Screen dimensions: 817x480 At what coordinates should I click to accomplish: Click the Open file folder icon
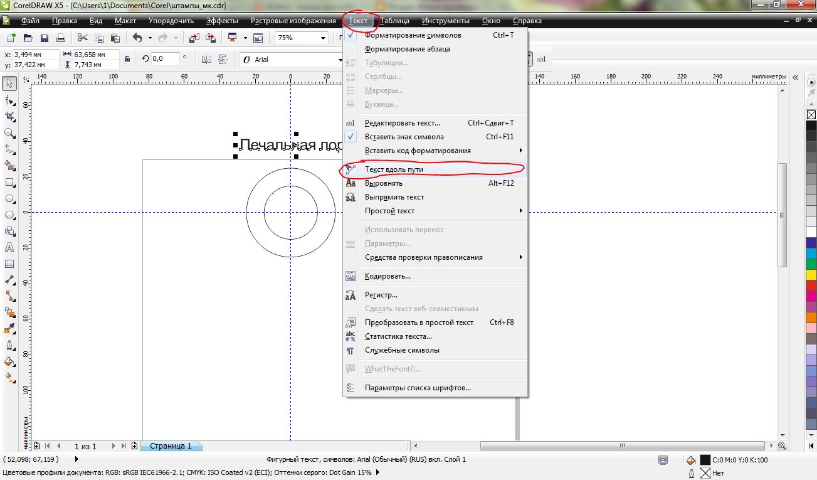point(28,38)
